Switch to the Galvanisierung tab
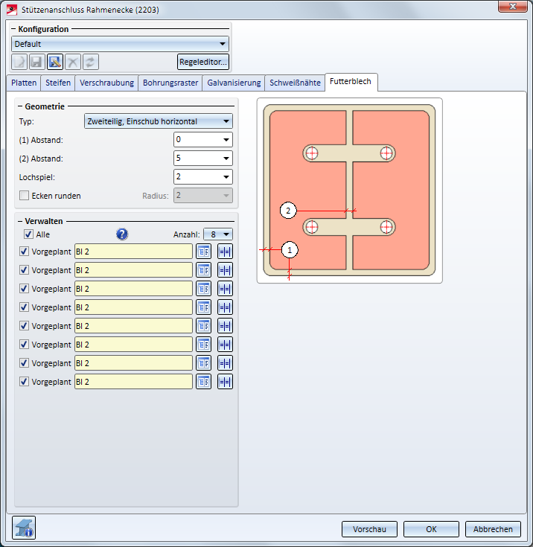Screen dimensions: 533x547 pos(234,83)
